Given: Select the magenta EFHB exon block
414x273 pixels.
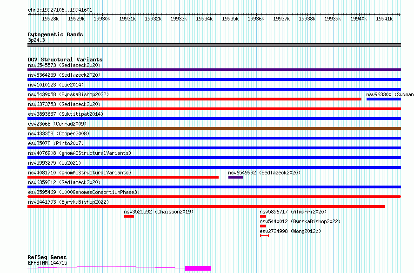Looking at the screenshot, I should click(198, 268).
